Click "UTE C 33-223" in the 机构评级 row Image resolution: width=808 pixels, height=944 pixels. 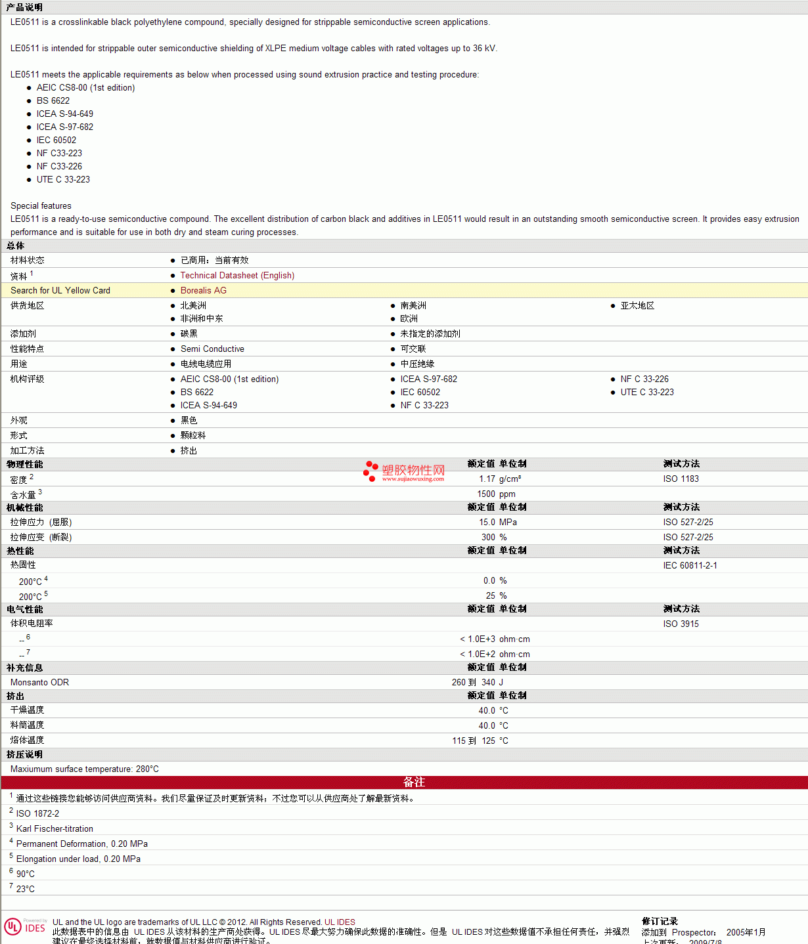point(647,393)
